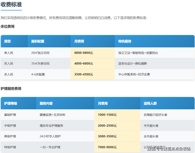Click the 特色服务 column header

pos(125,41)
